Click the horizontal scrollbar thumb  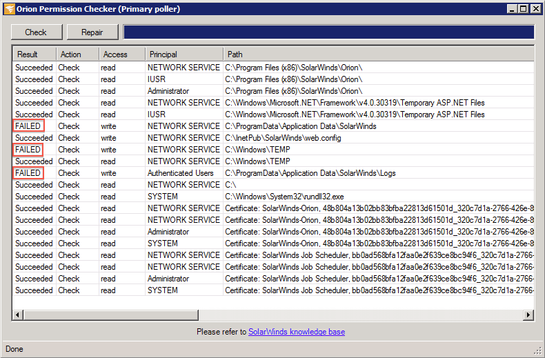point(110,315)
